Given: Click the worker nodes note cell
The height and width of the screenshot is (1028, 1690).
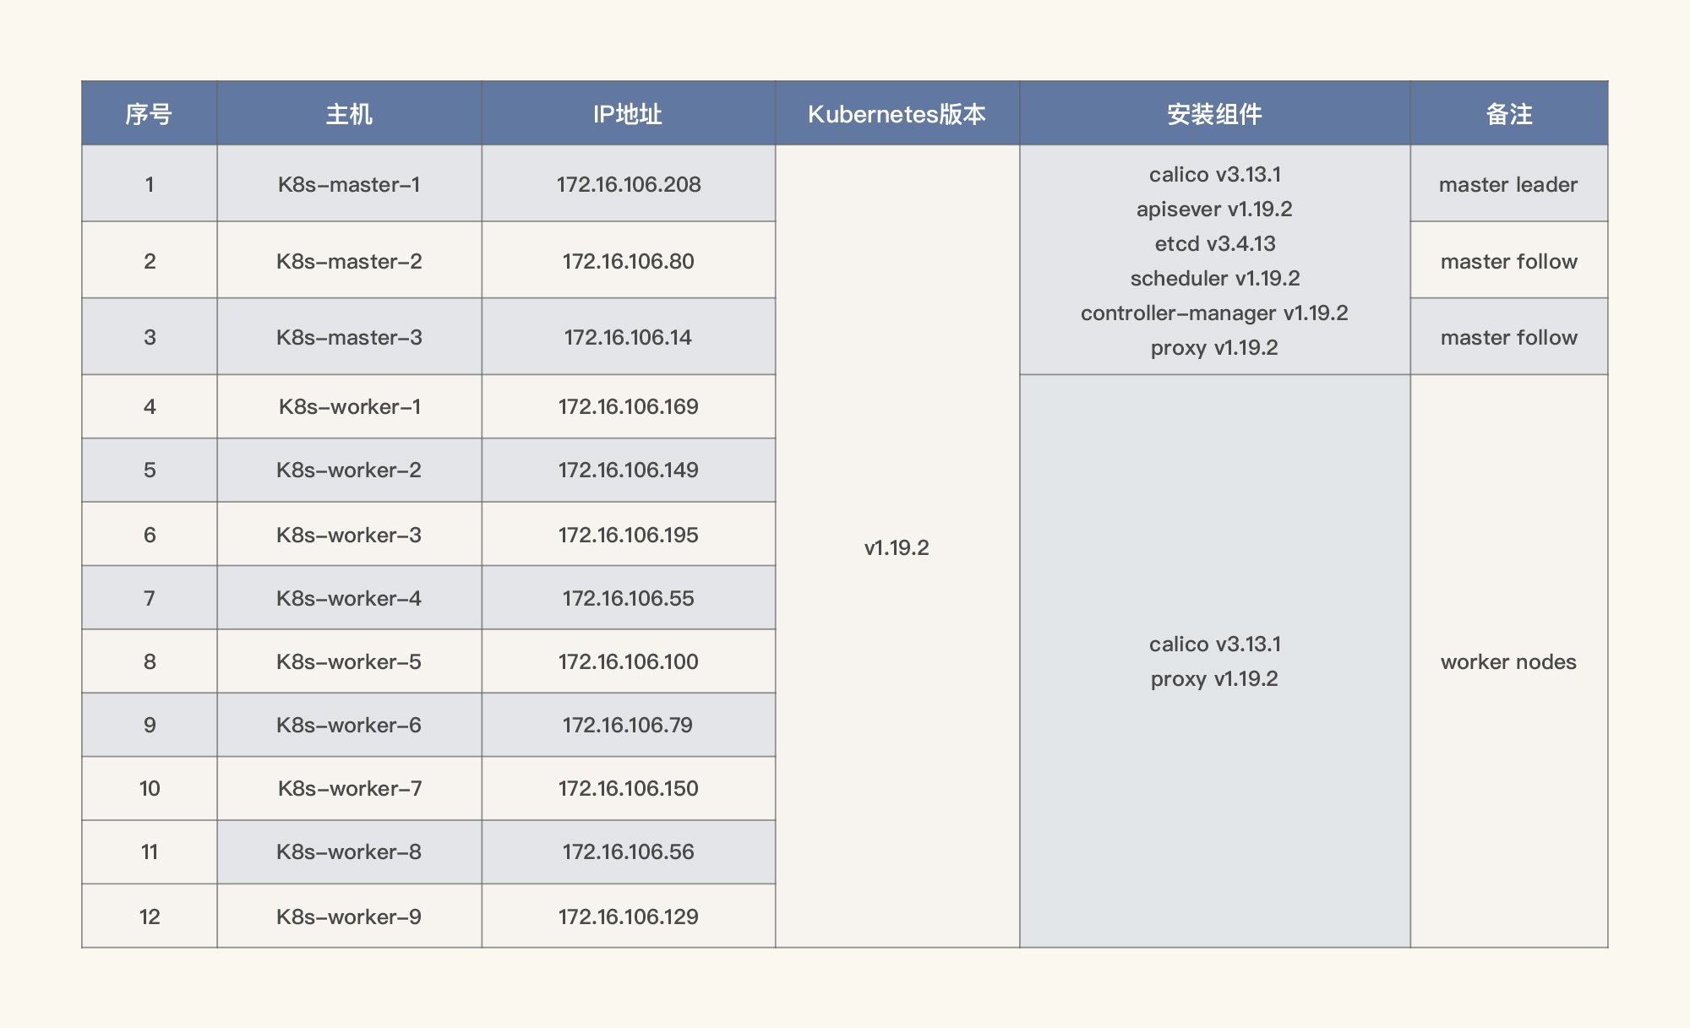Looking at the screenshot, I should click(x=1508, y=661).
